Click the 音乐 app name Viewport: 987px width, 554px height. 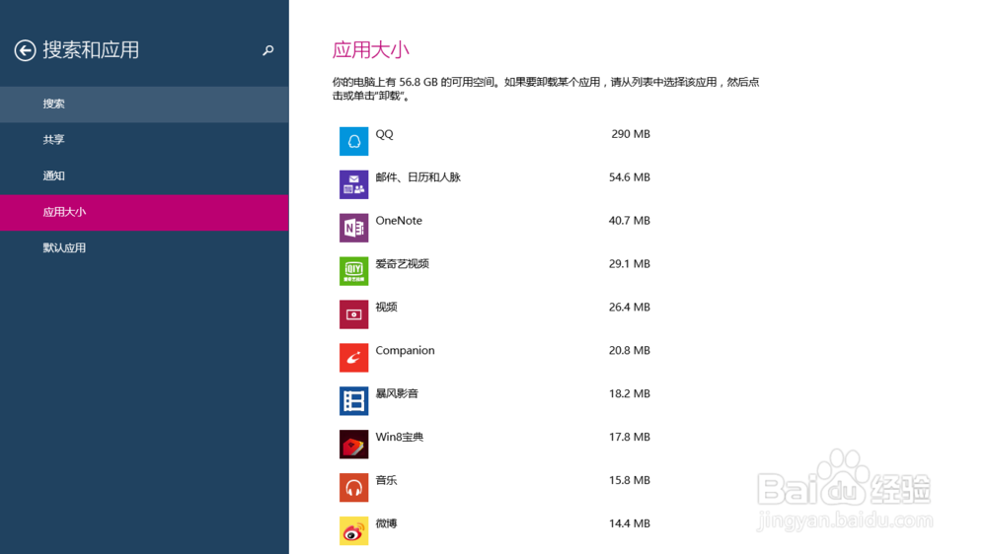[x=387, y=480]
